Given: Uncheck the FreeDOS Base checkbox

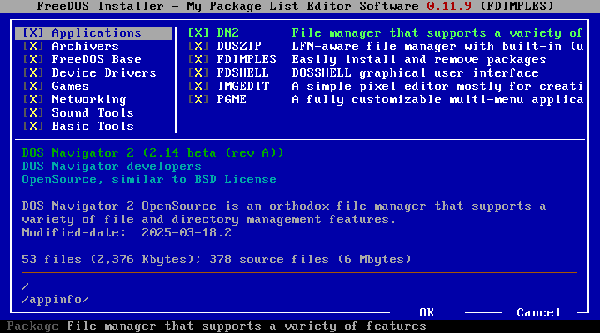Looking at the screenshot, I should (x=33, y=60).
